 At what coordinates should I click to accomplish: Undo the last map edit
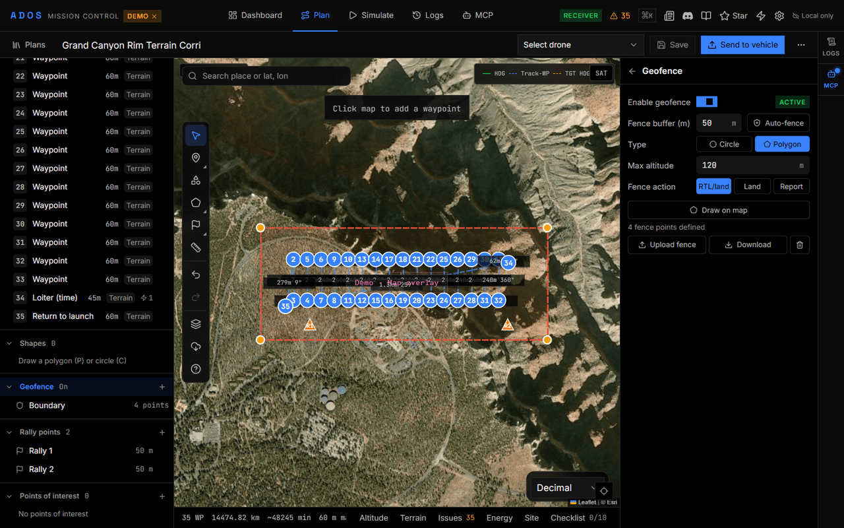(x=196, y=275)
